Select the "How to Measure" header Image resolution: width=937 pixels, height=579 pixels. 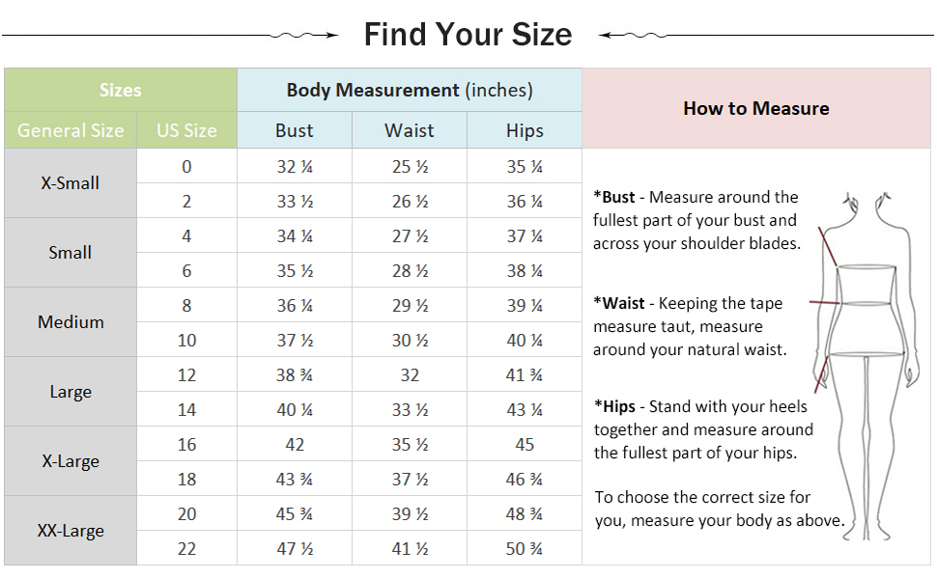[x=756, y=108]
